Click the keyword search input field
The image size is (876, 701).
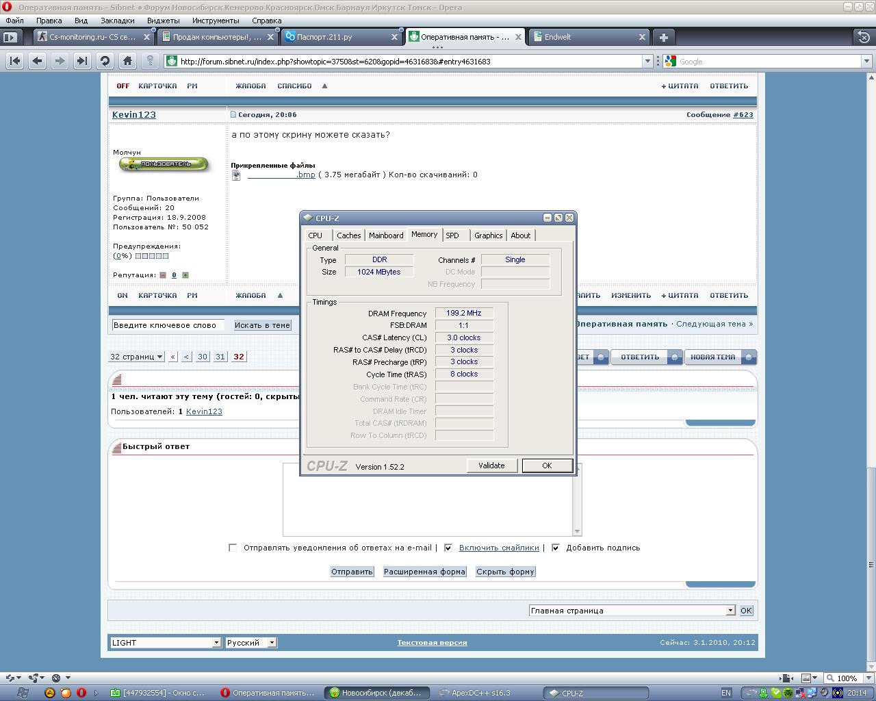[x=168, y=325]
